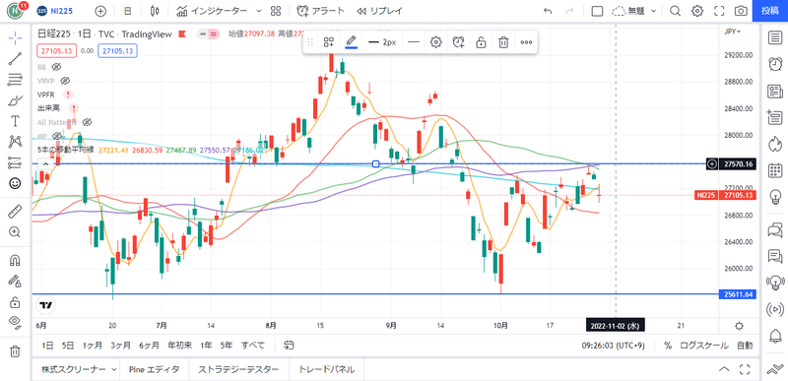The image size is (788, 381).
Task: Toggle magnet mode for drawings
Action: click(15, 260)
